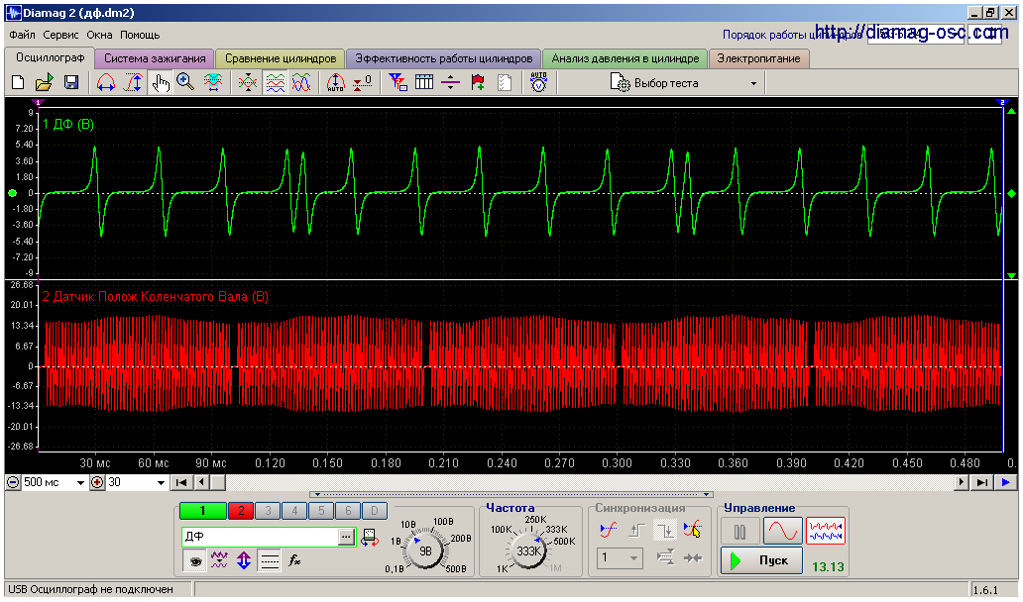Screen dimensions: 1023x602
Task: Open the Эффективность работы цилиндров tab
Action: point(444,58)
